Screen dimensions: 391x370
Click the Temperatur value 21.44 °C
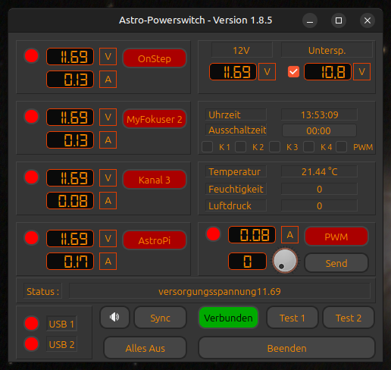(x=319, y=171)
